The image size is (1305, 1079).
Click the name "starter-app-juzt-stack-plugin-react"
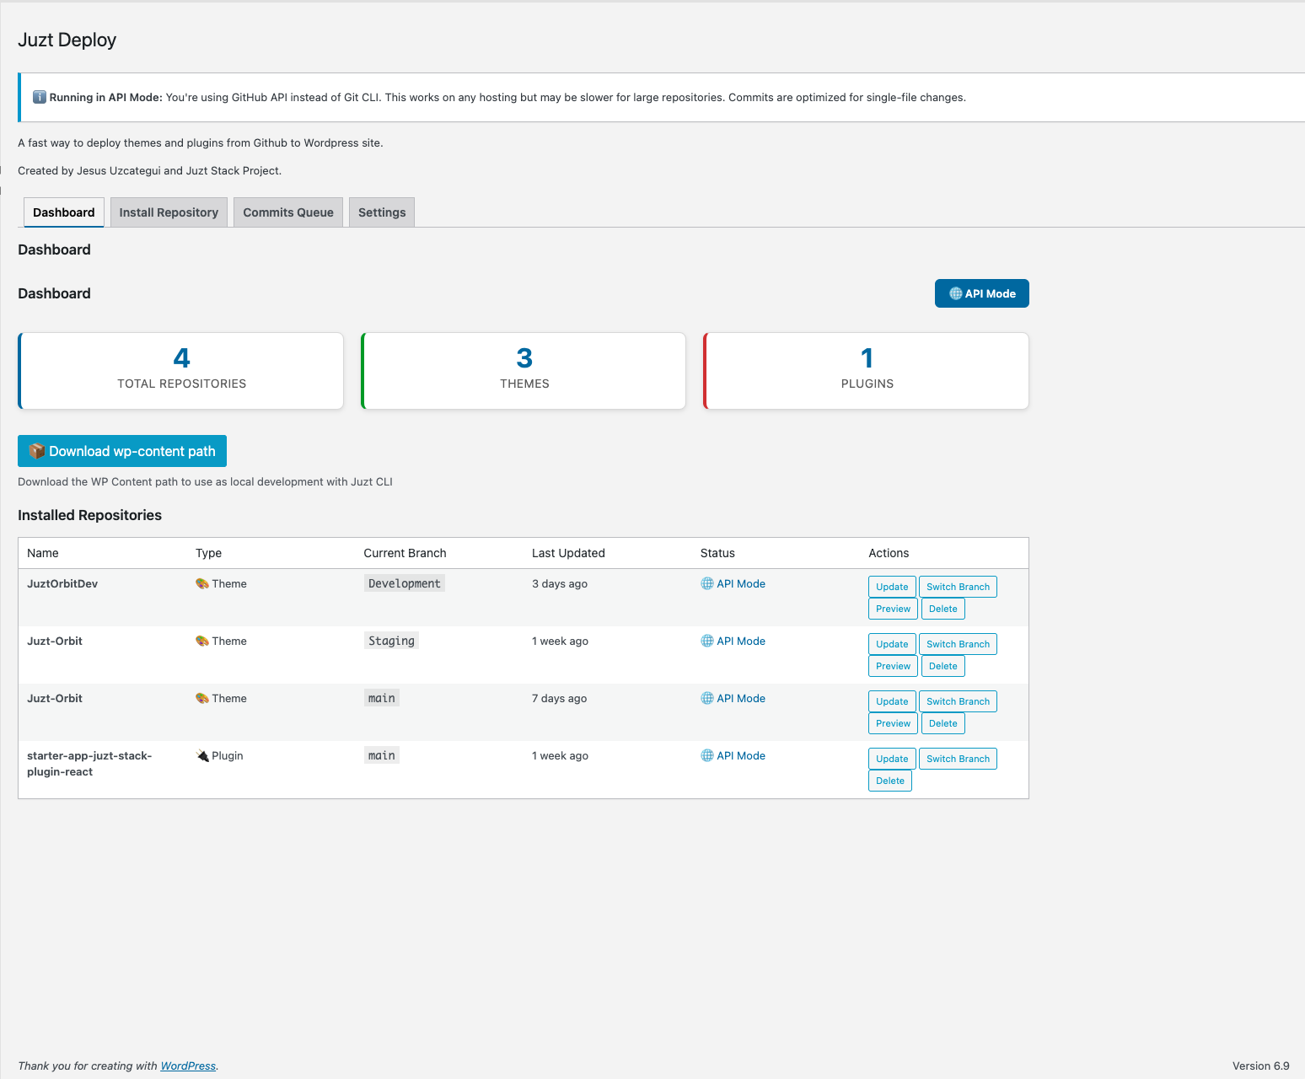coord(89,764)
